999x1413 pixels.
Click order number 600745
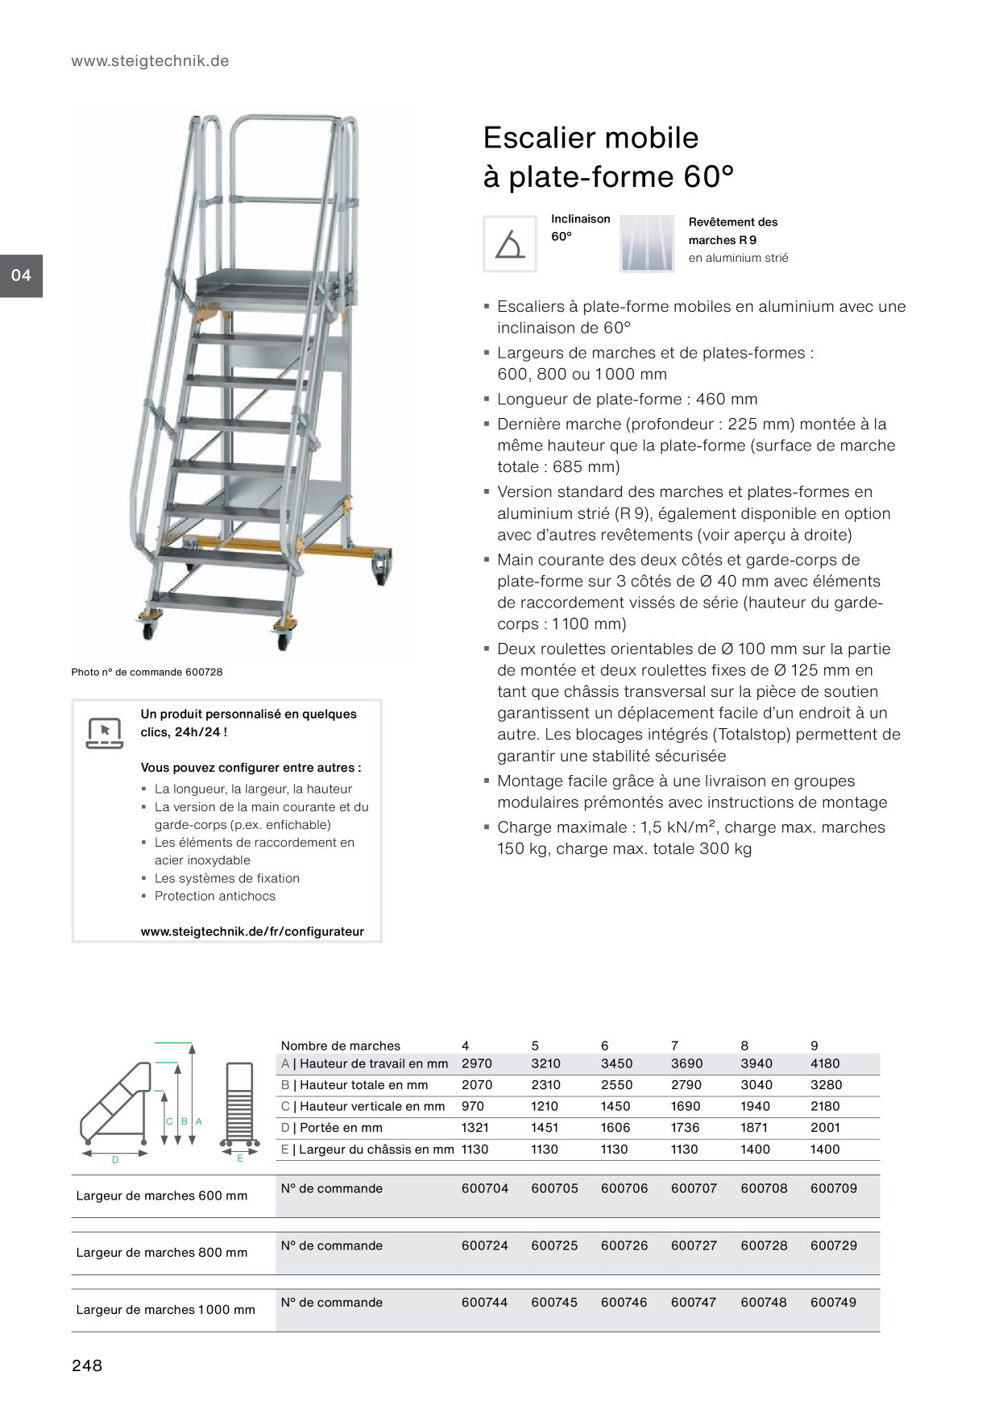click(554, 1302)
